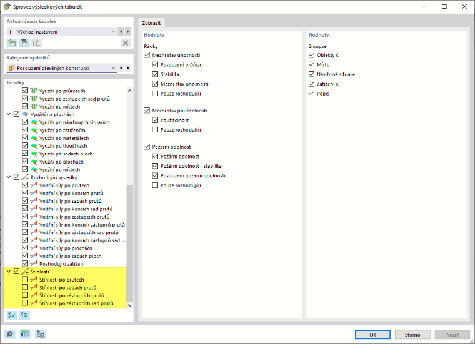Cancel with the Storno button

tap(412, 335)
